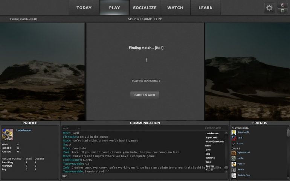
Task: Select HotBank in participants list
Action: pyautogui.click(x=210, y=158)
